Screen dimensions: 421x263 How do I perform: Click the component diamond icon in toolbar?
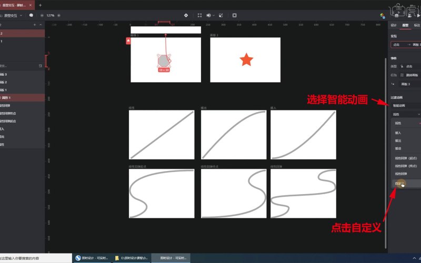pyautogui.click(x=186, y=16)
